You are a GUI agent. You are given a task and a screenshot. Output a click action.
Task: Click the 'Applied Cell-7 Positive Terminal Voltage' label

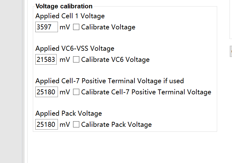[x=109, y=81]
